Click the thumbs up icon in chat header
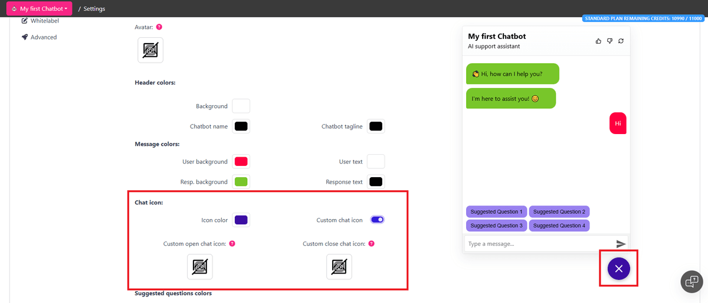This screenshot has height=303, width=708. [599, 41]
